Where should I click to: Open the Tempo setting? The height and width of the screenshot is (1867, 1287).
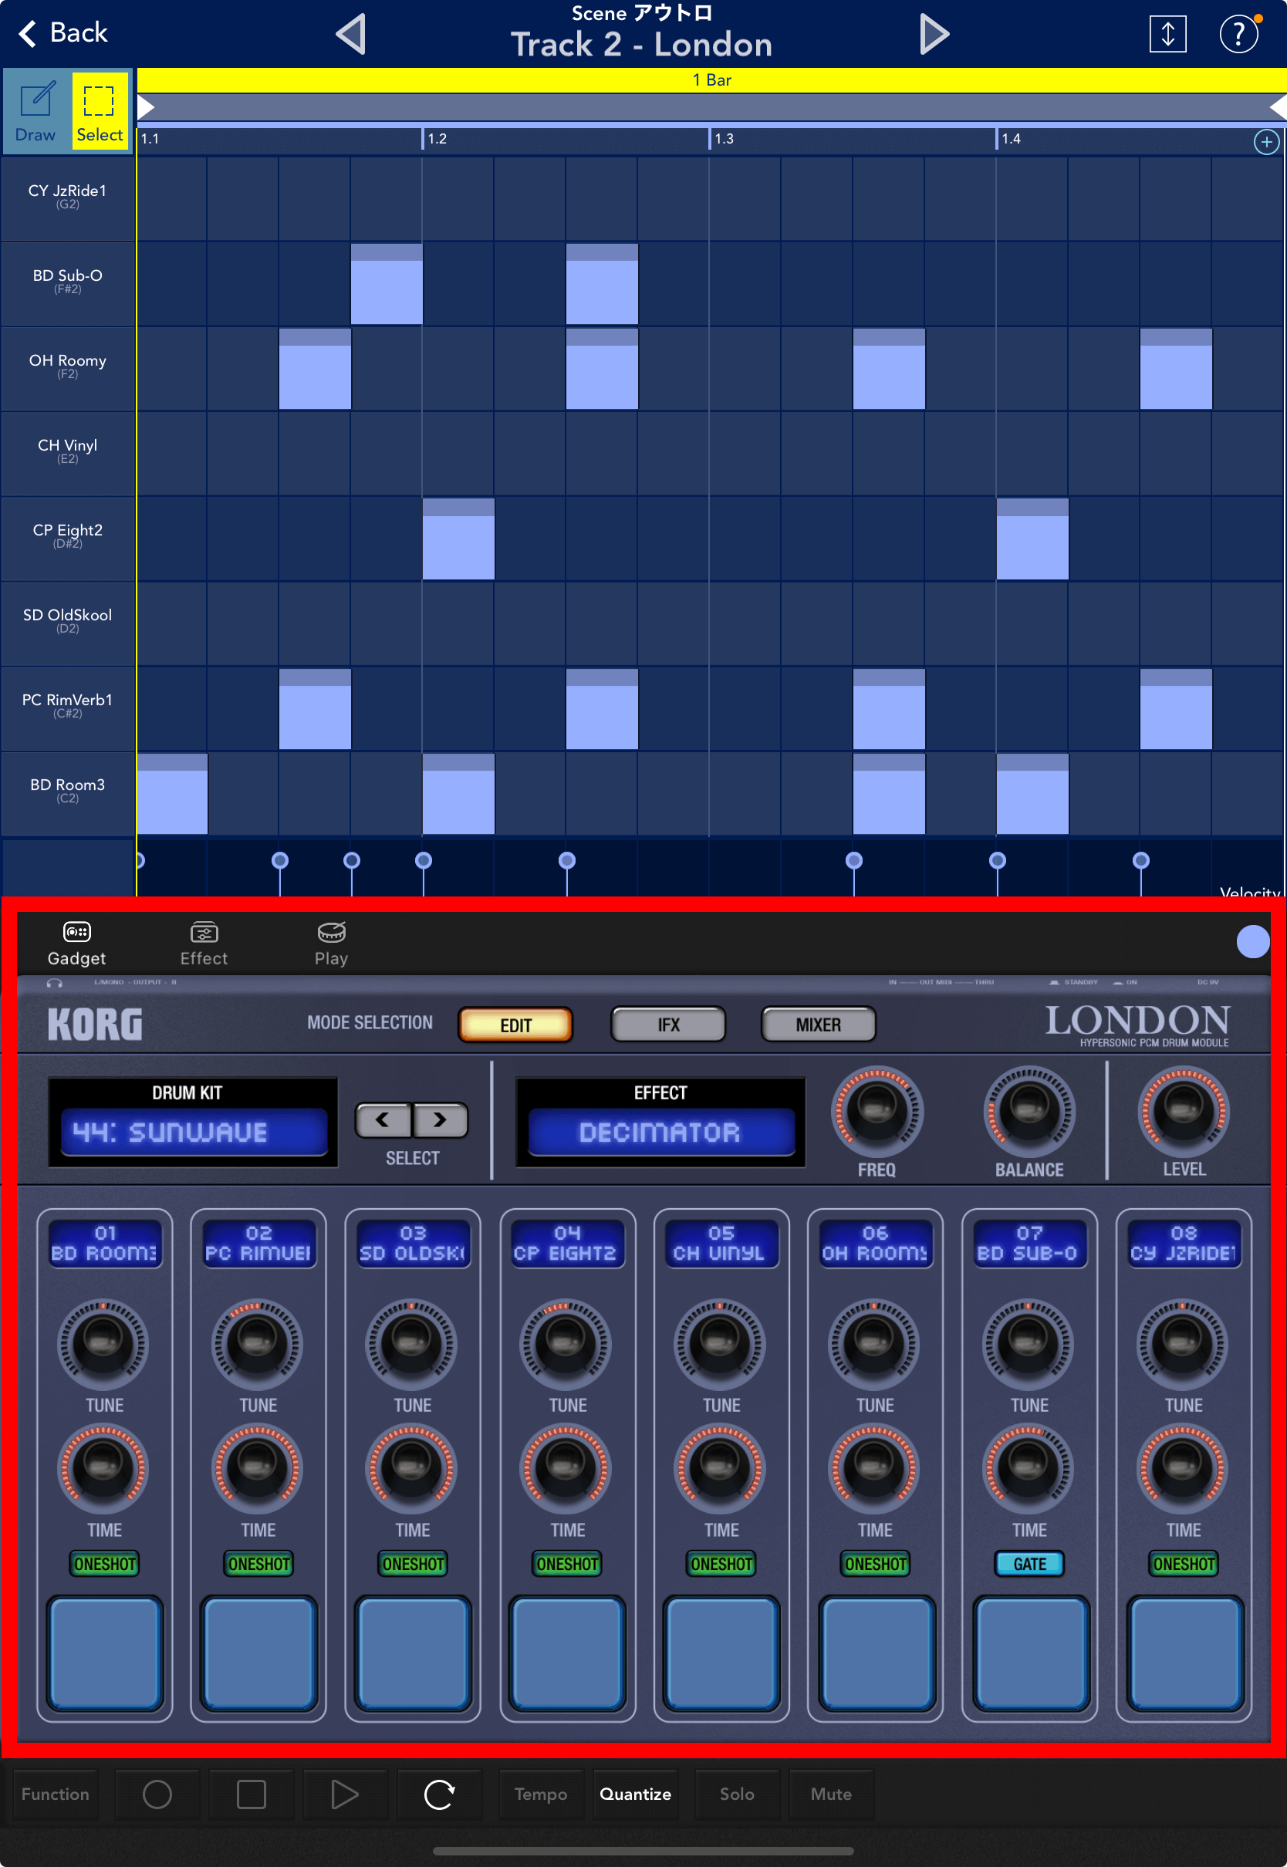click(540, 1794)
